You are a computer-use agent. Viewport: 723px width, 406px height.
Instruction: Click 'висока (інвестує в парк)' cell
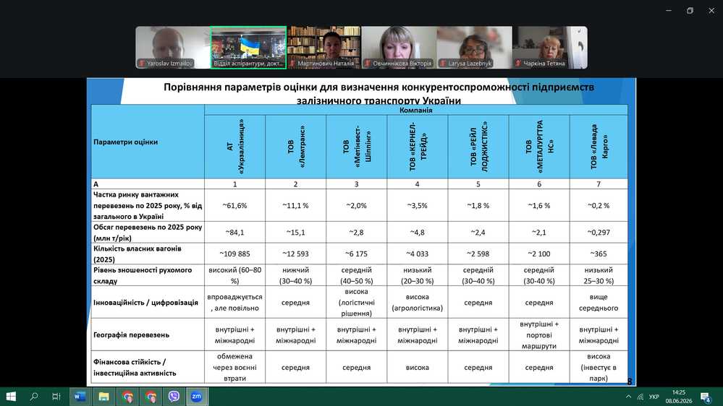tap(599, 367)
